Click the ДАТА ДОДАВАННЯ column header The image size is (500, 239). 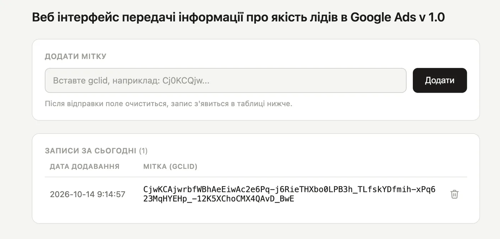85,166
